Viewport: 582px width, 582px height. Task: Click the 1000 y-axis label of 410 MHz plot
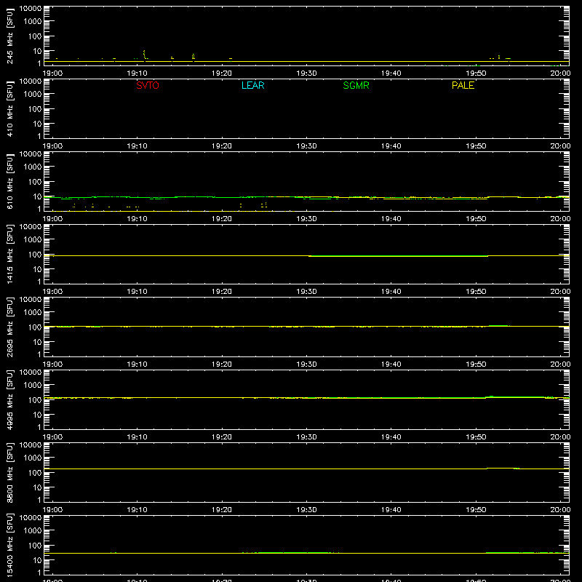tap(33, 95)
